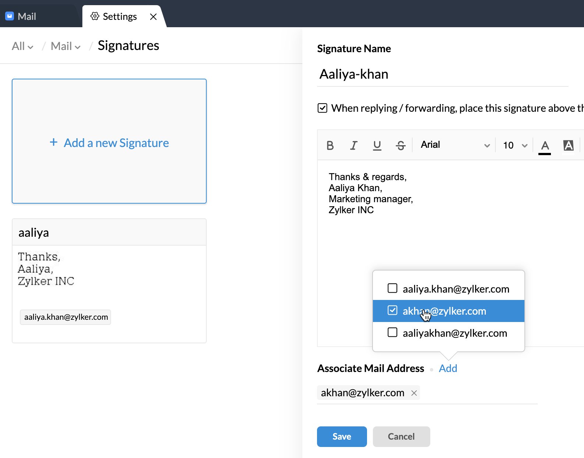Remove akhan@zylker.com from associated addresses
584x458 pixels.
point(414,393)
